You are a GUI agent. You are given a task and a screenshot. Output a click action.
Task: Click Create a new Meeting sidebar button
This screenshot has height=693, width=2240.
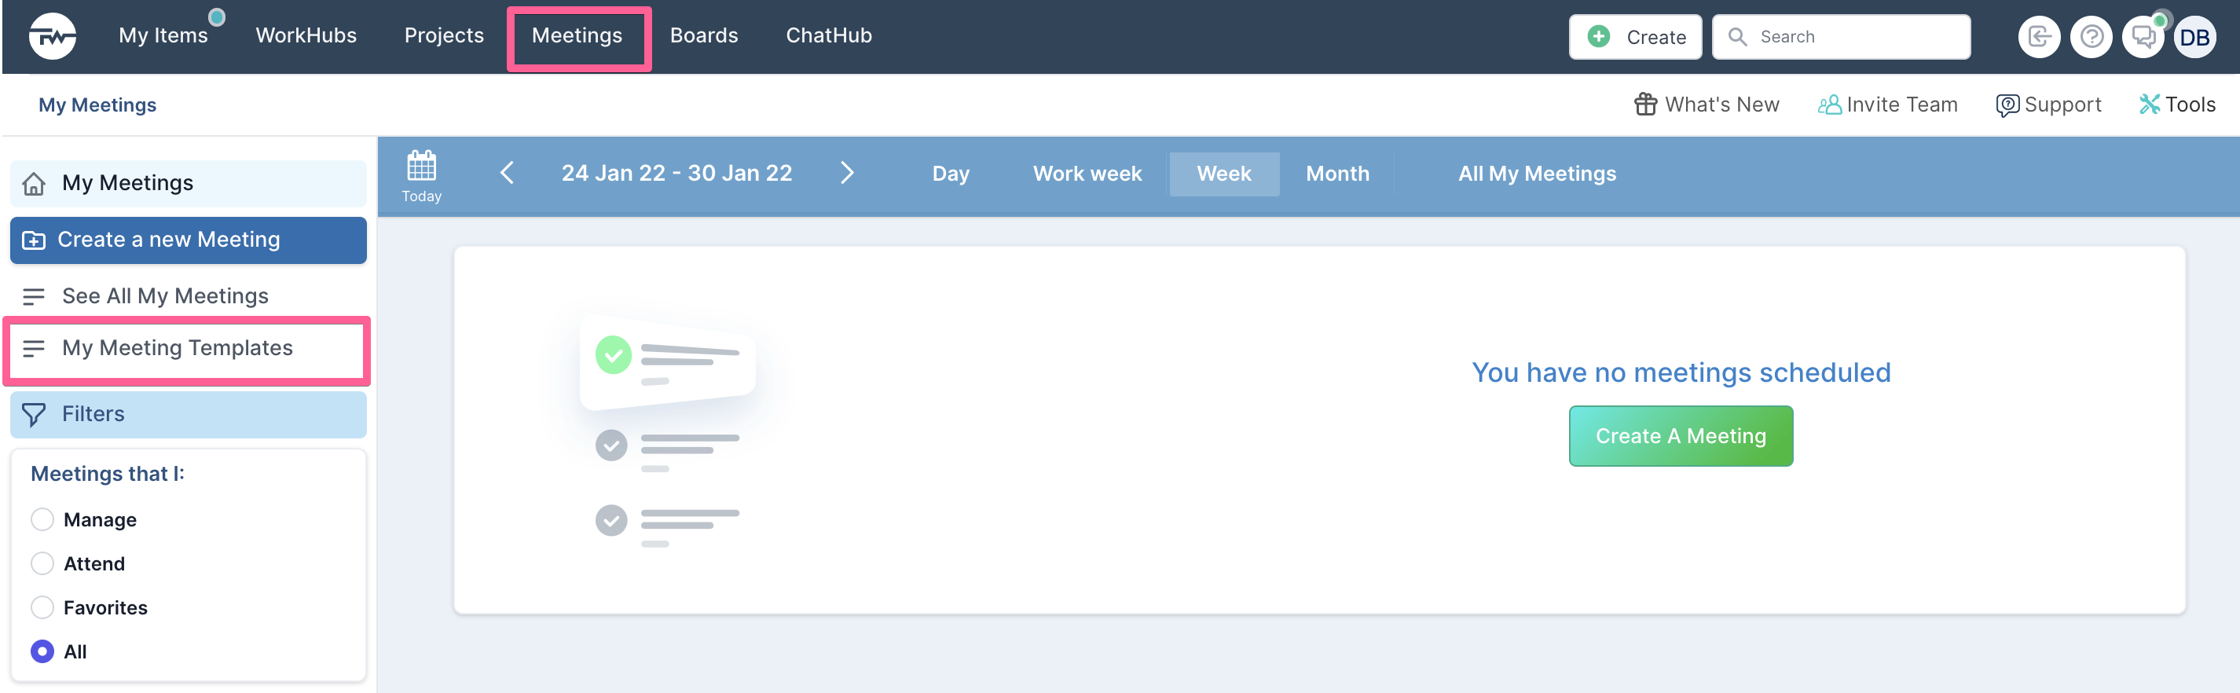point(188,240)
